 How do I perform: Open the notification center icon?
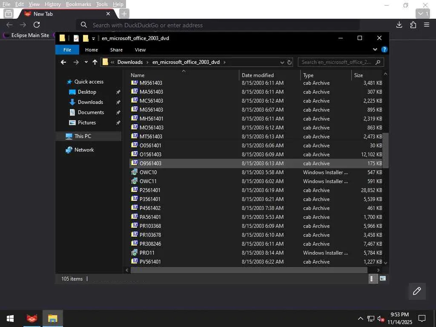[422, 318]
